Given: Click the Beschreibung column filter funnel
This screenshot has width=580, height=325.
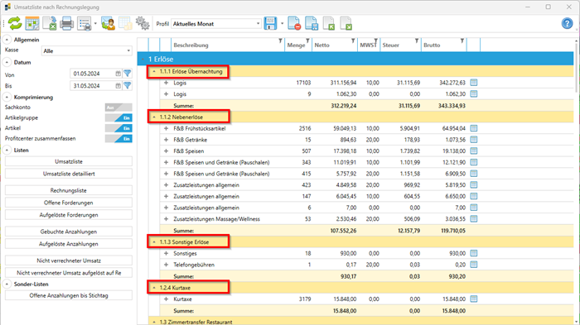Looking at the screenshot, I should click(280, 41).
